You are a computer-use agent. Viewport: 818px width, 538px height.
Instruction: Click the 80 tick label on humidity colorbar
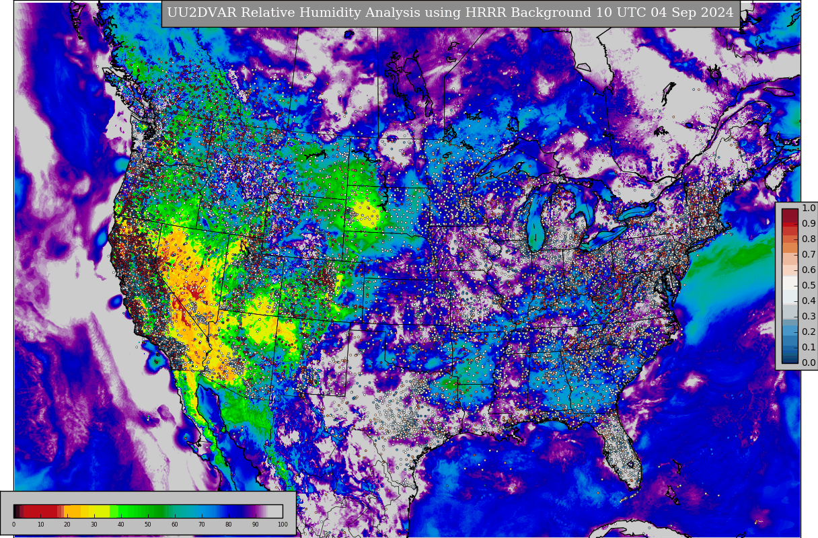tap(229, 525)
